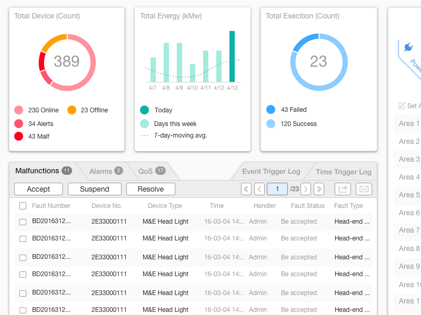Click the Suspend button
Screen dimensions: 421x315
(95, 189)
